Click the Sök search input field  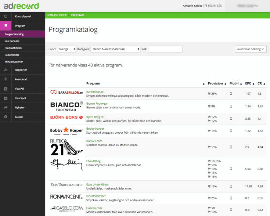tap(165, 49)
